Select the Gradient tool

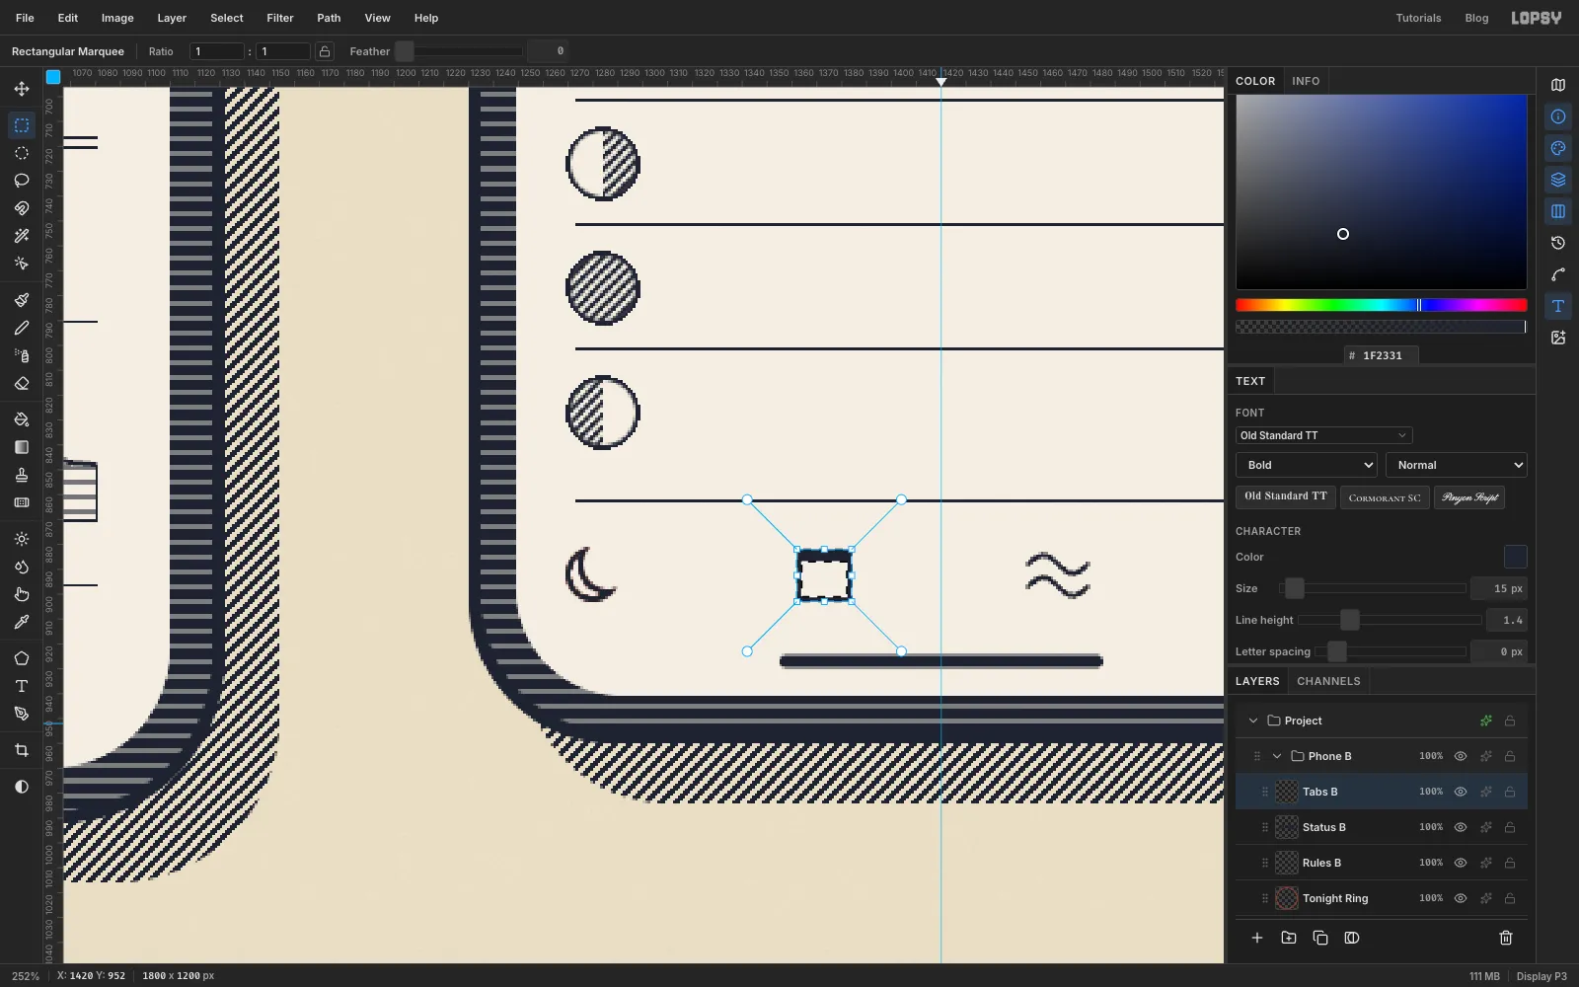click(22, 447)
